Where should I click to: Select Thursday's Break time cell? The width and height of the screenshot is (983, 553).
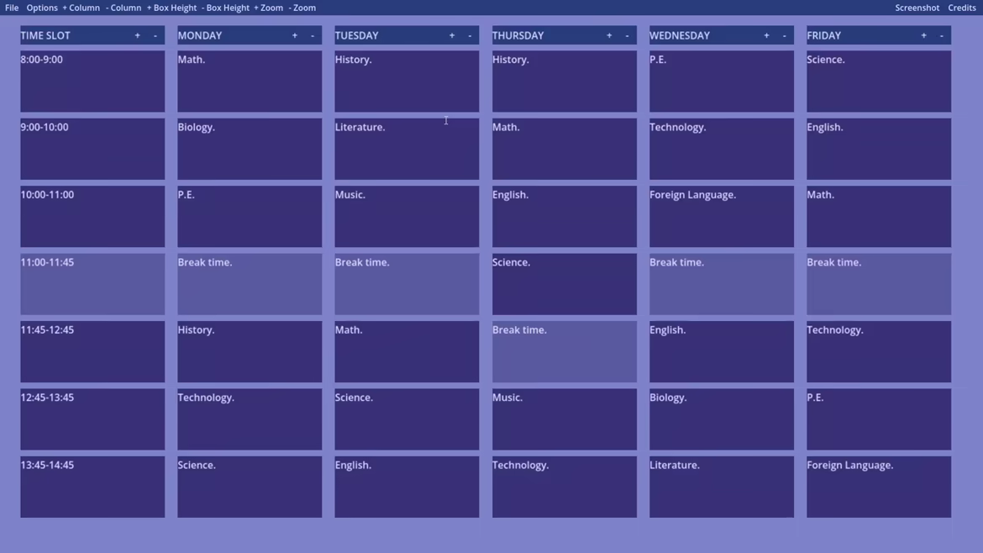click(x=565, y=352)
